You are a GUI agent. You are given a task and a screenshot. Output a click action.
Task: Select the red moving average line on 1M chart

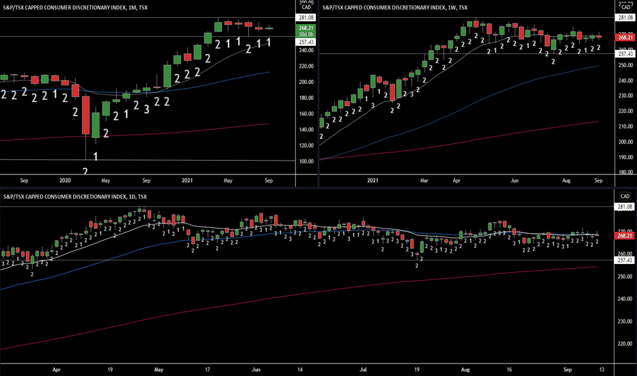135,135
